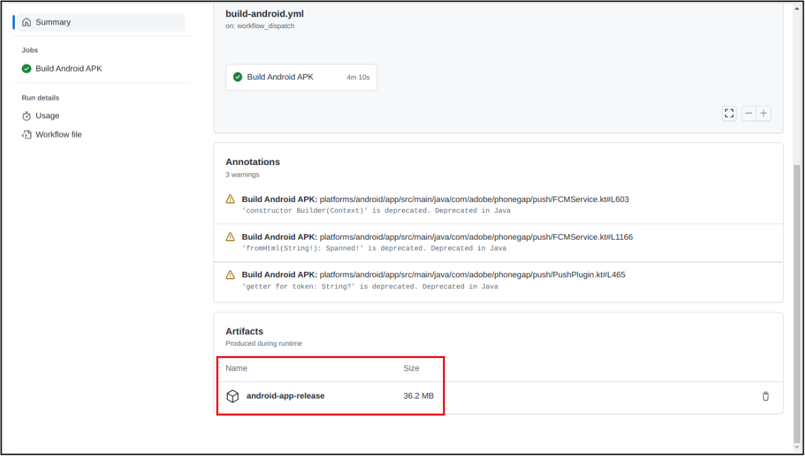Image resolution: width=805 pixels, height=456 pixels.
Task: Delete the android-app-release artifact
Action: pyautogui.click(x=765, y=396)
